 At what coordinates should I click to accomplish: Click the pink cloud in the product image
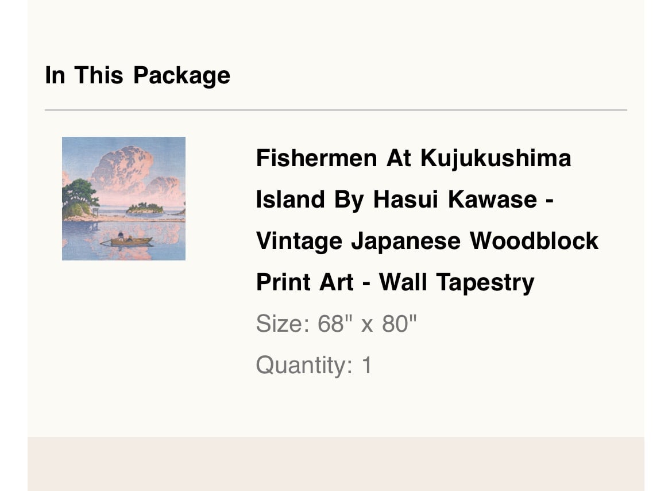click(123, 168)
